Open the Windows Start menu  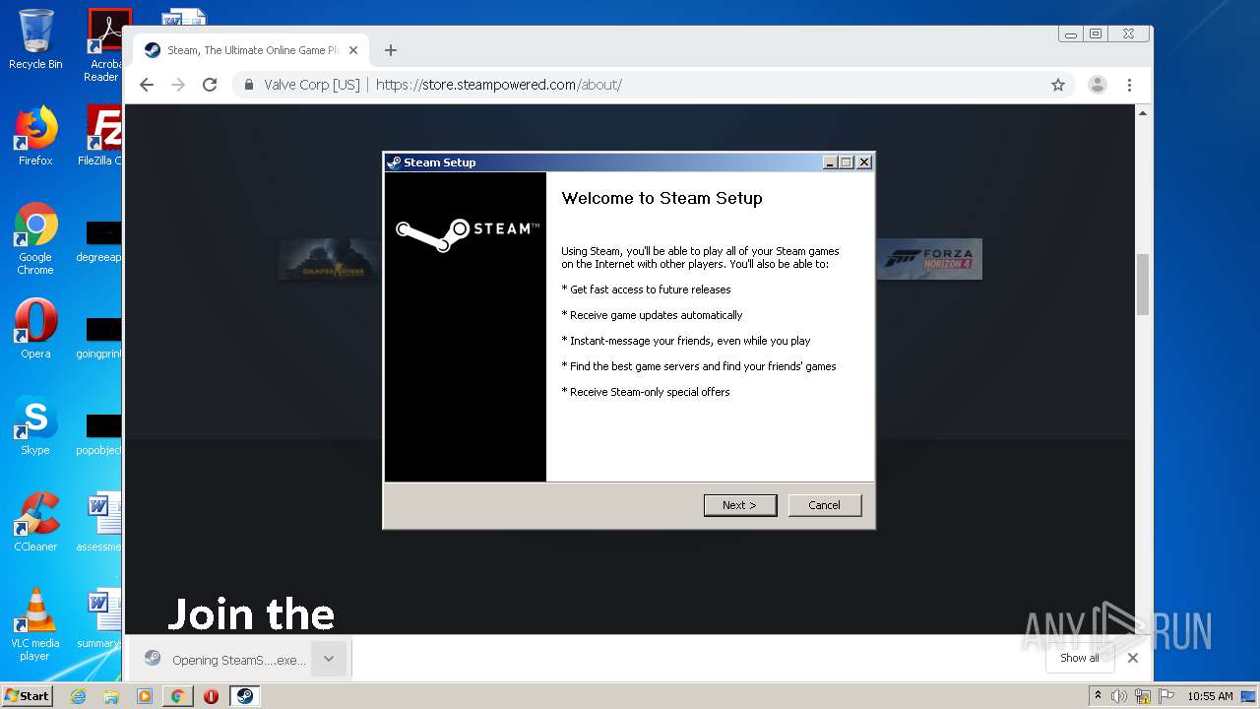(27, 695)
